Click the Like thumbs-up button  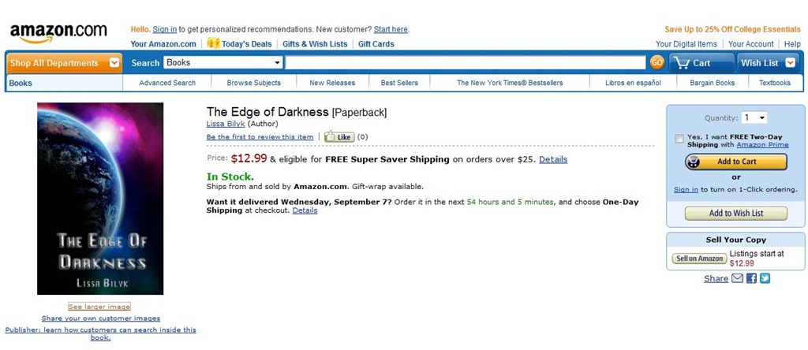click(x=339, y=137)
